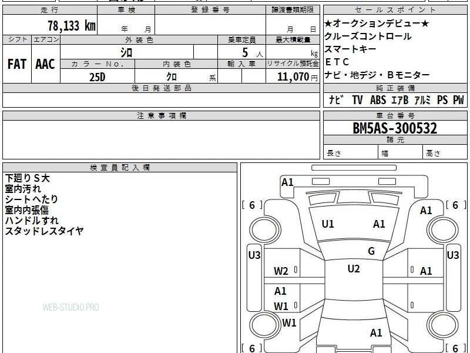Image resolution: width=470 pixels, height=353 pixels.
Task: Click the 乗車定員 header
Action: click(241, 39)
